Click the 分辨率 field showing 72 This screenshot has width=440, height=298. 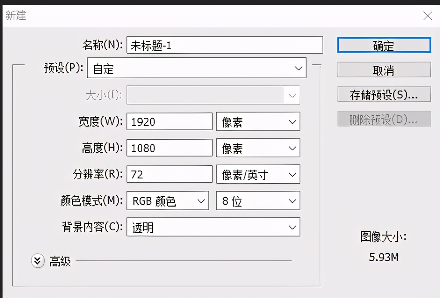(x=169, y=174)
